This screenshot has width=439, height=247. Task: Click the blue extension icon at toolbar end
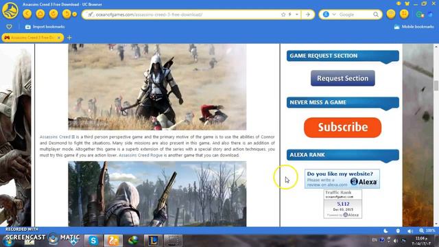[x=430, y=14]
